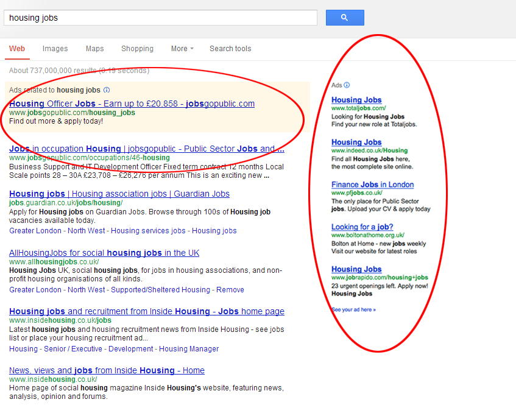Click the 'www.jobsgopublic.com/housing_jobs' ad URL
Image resolution: width=516 pixels, height=405 pixels.
[72, 113]
